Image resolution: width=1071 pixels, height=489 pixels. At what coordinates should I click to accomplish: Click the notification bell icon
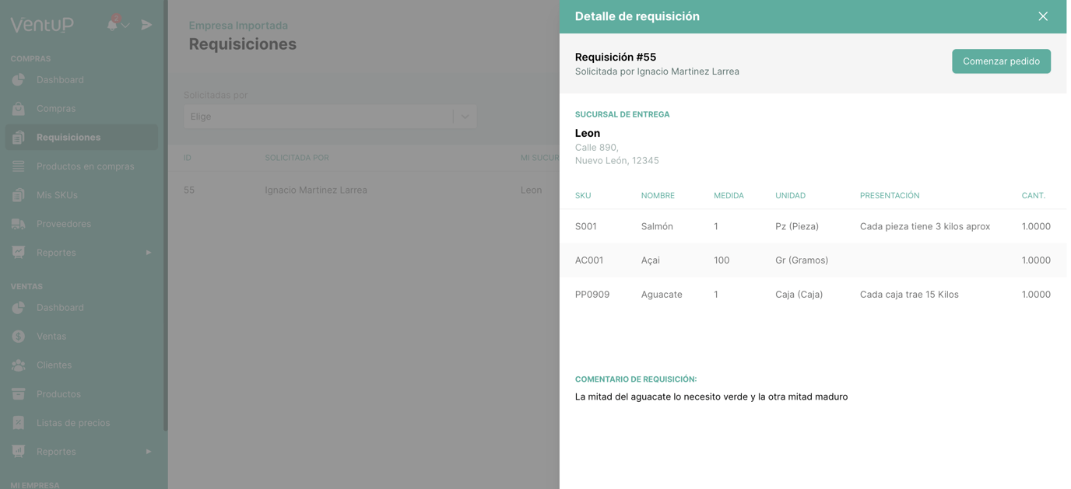coord(112,25)
